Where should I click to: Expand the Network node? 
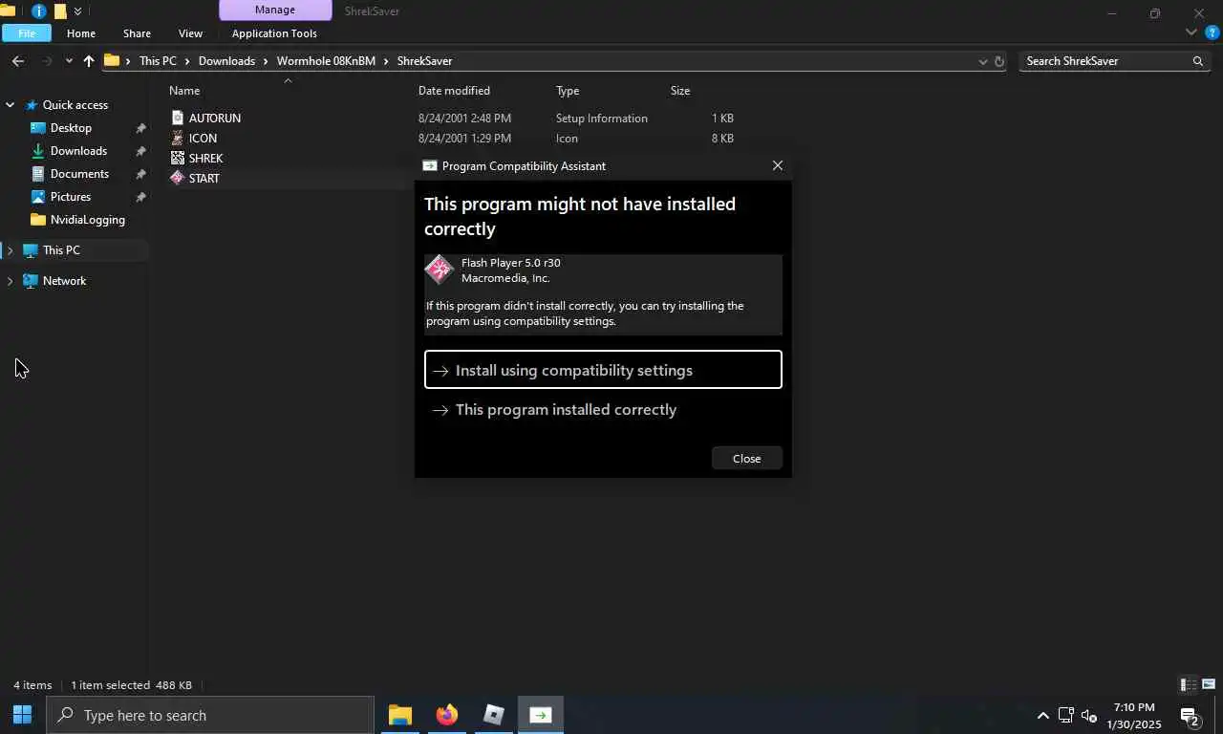(x=10, y=281)
